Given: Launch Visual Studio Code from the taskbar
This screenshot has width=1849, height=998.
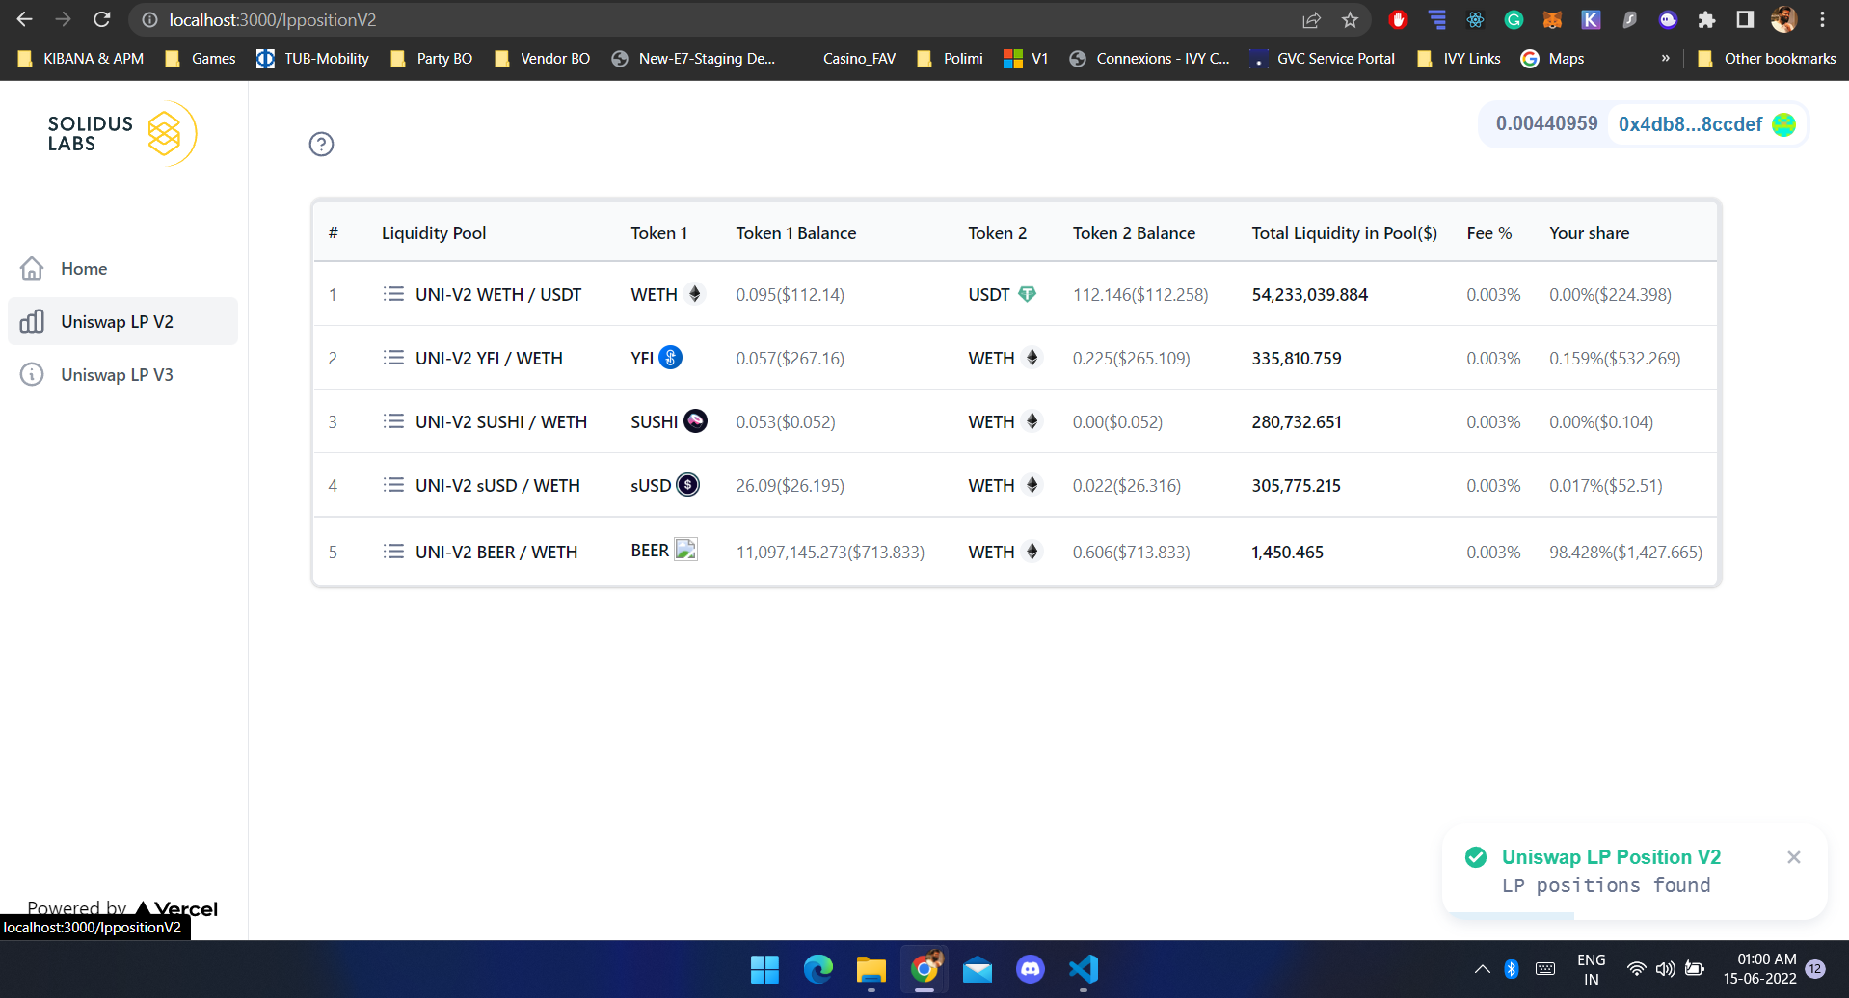Looking at the screenshot, I should point(1083,970).
